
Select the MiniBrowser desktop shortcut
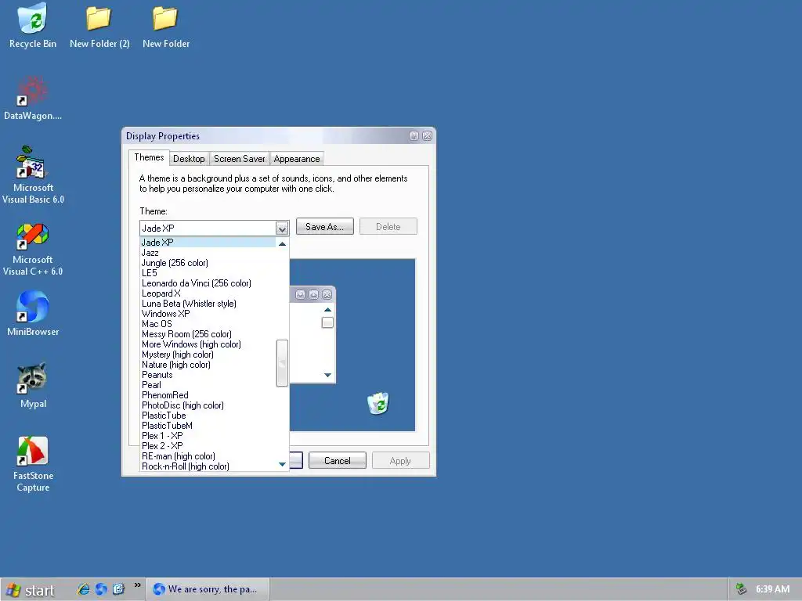(33, 314)
